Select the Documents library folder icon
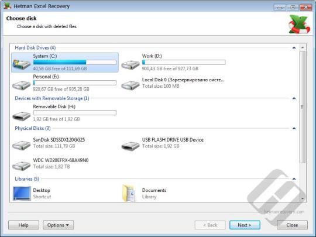Image resolution: width=316 pixels, height=237 pixels. 128,193
